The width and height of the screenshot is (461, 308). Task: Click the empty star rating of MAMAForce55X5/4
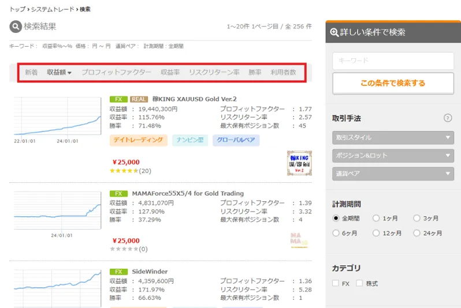pyautogui.click(x=124, y=249)
